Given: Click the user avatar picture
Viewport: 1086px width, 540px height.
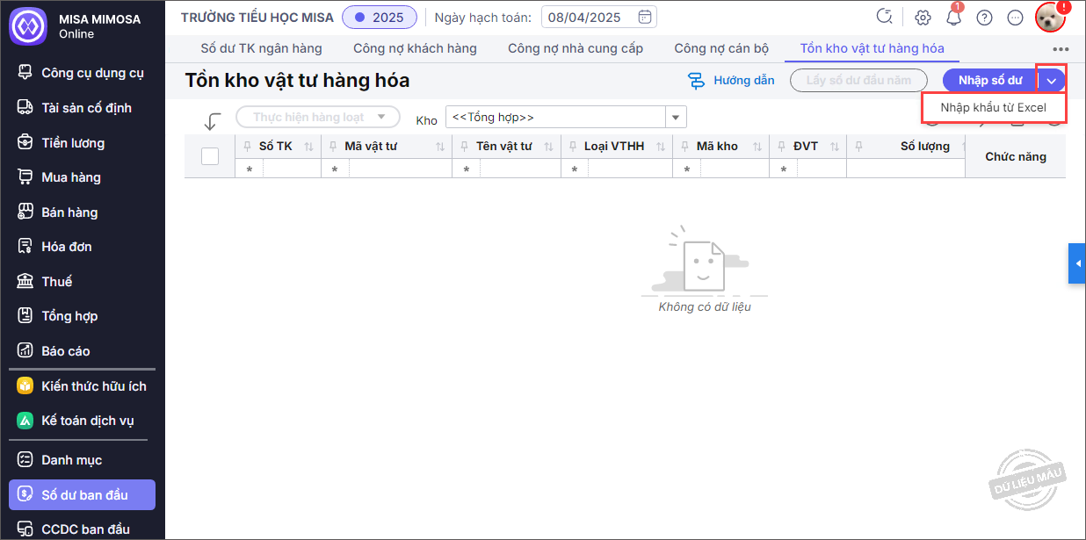Looking at the screenshot, I should (1049, 18).
